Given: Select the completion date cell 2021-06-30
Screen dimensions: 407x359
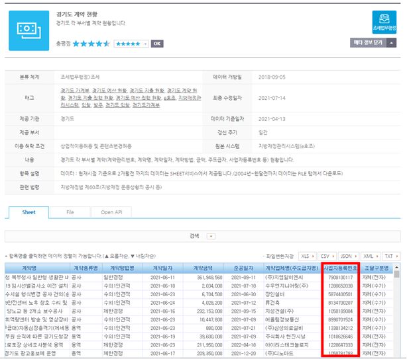Looking at the screenshot, I should tap(243, 295).
